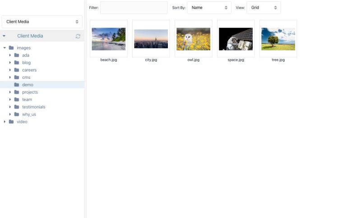Click the Client Media tree header text

[x=30, y=36]
